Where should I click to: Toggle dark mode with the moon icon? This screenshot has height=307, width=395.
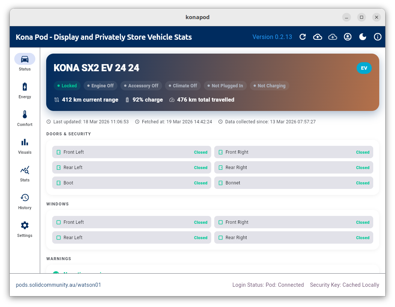362,37
